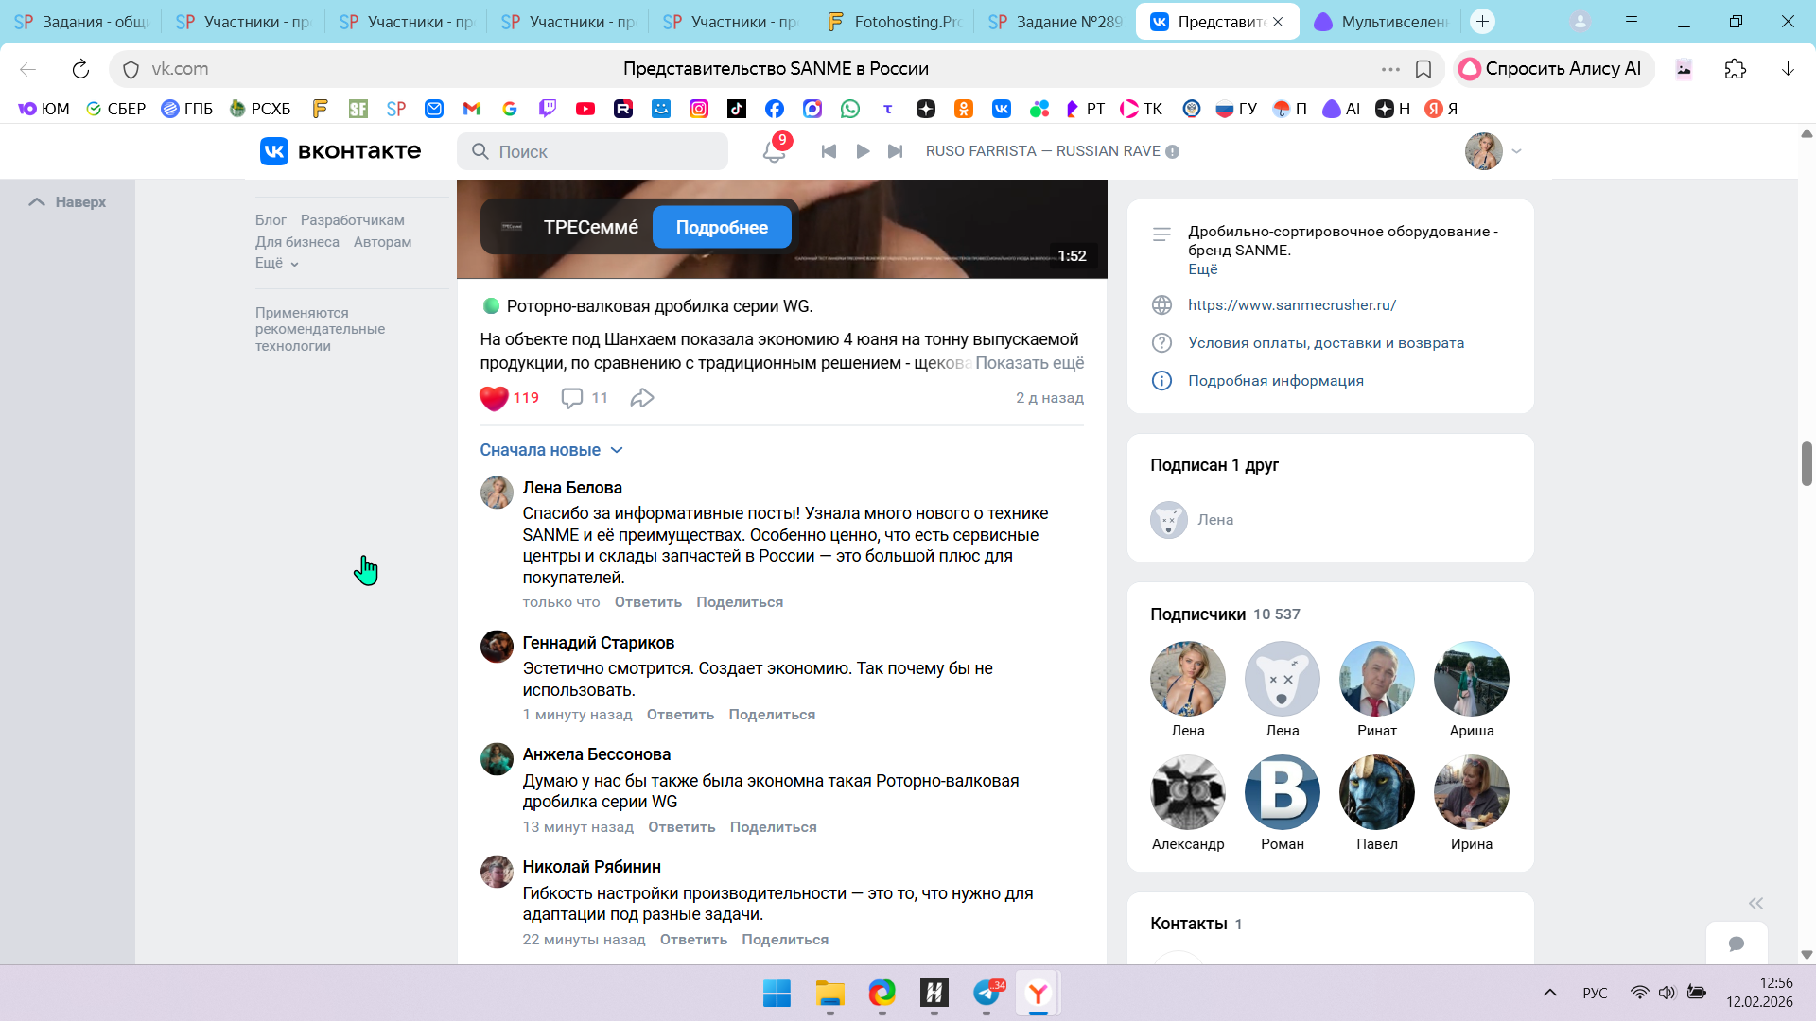This screenshot has width=1816, height=1021.
Task: Click the VKontakte logo
Action: (x=340, y=151)
